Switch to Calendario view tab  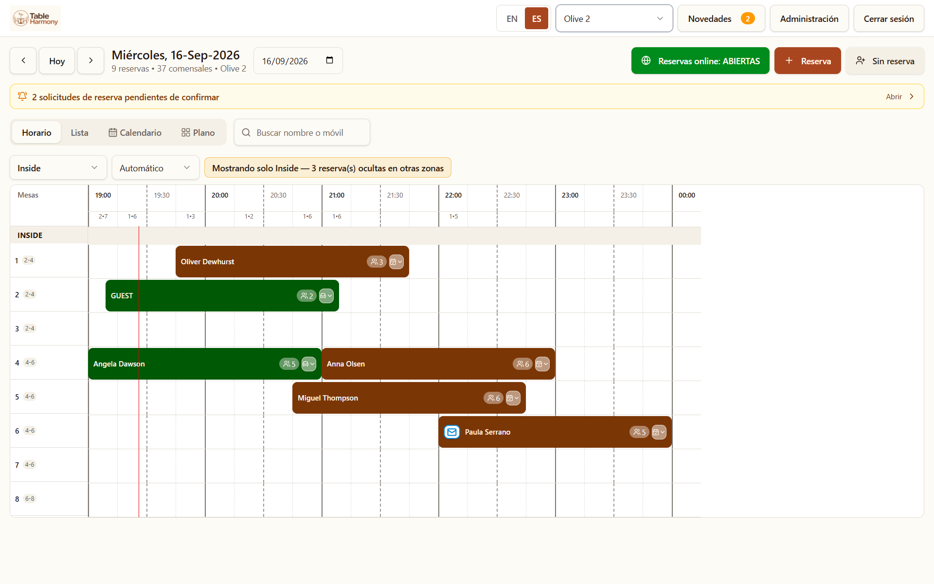click(135, 132)
